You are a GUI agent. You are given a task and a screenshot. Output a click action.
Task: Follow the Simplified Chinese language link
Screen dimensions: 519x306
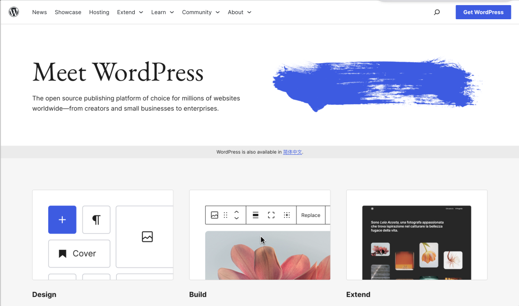point(292,152)
